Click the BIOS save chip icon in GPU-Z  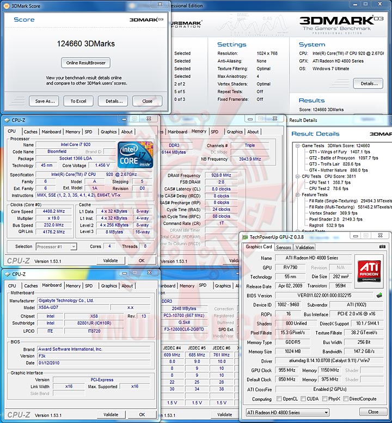[x=379, y=295]
